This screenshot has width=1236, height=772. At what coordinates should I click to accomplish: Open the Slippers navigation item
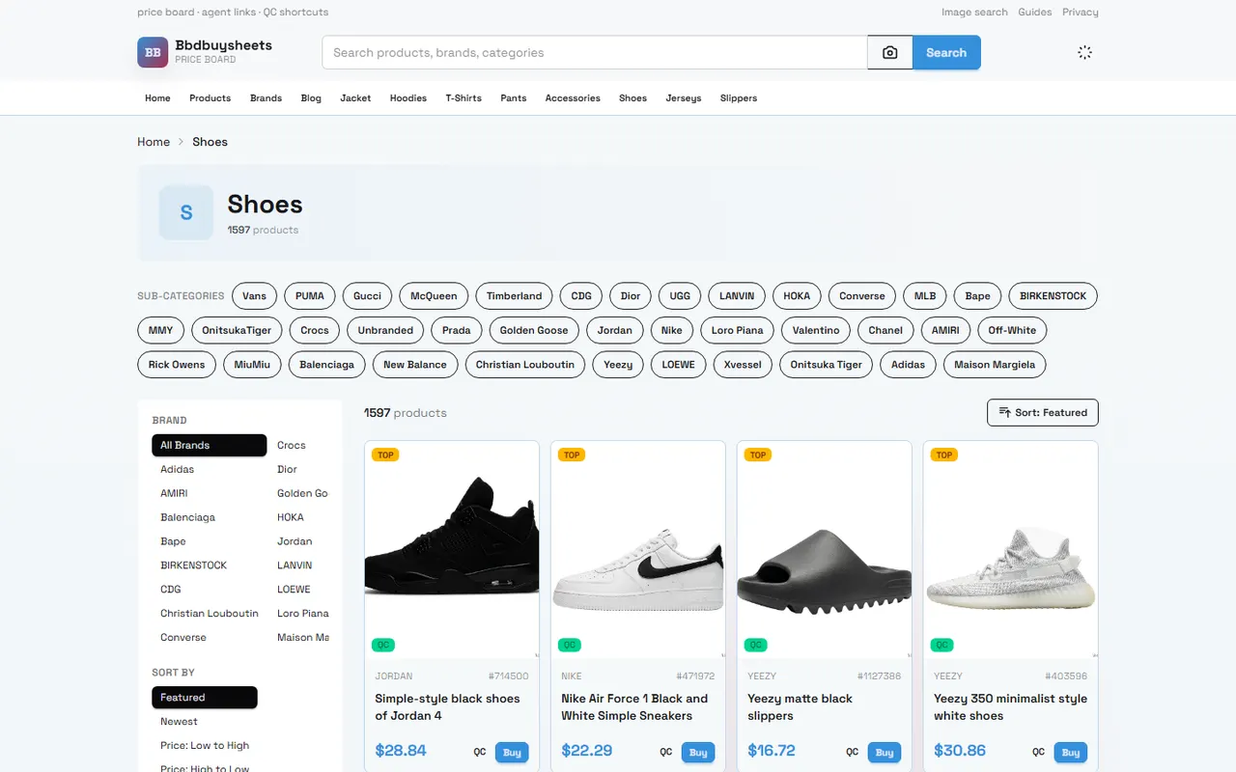739,98
